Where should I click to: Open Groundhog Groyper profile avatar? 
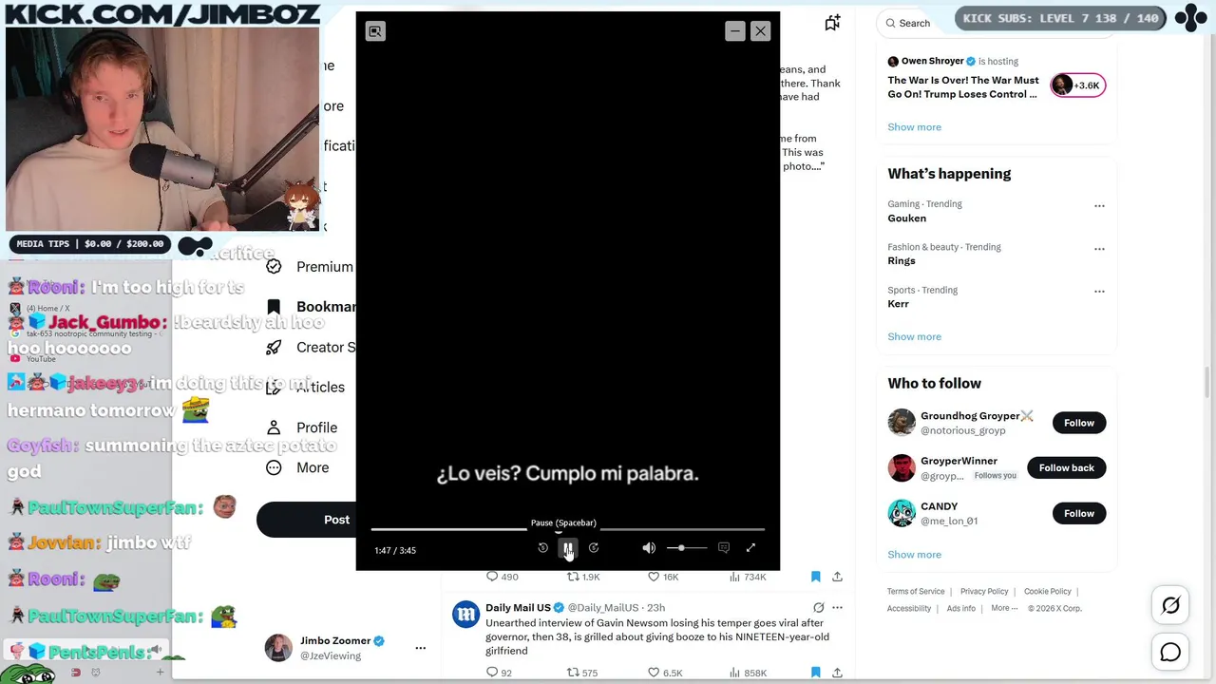pos(902,422)
